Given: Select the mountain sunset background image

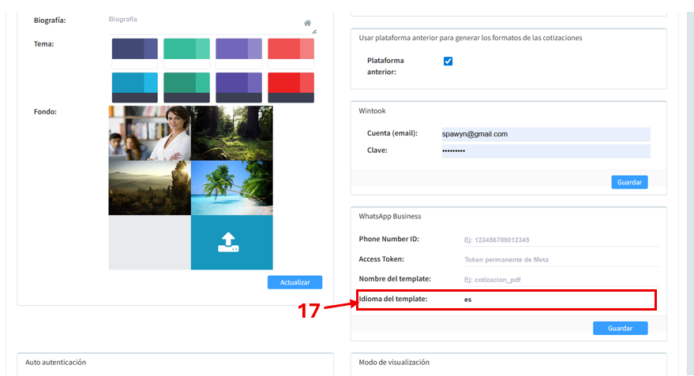Looking at the screenshot, I should pos(149,188).
